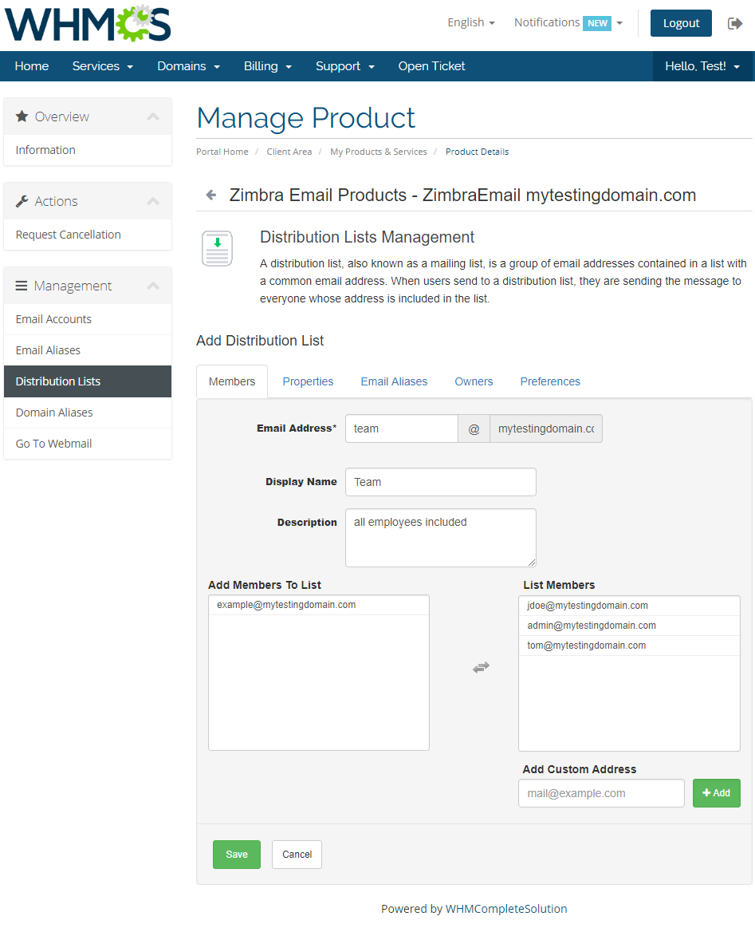This screenshot has width=755, height=928.
Task: Select jdoe@mytestingdomain.com in List Members
Action: pos(629,606)
